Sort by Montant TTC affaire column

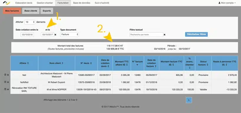tap(122, 63)
